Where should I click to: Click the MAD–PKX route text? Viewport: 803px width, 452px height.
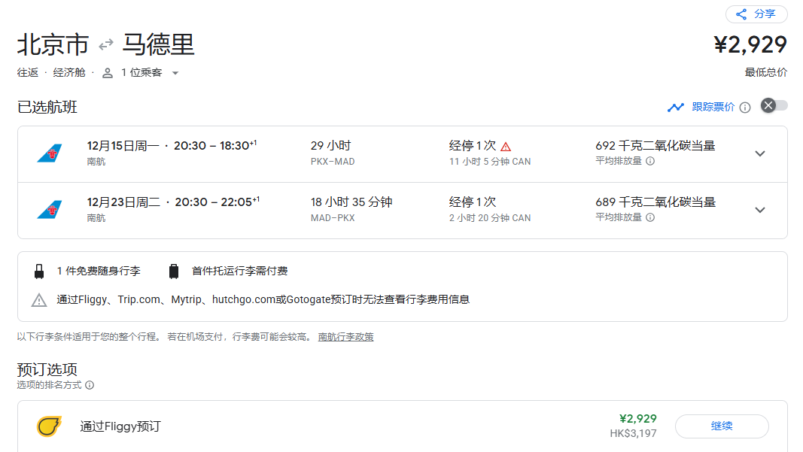[333, 218]
